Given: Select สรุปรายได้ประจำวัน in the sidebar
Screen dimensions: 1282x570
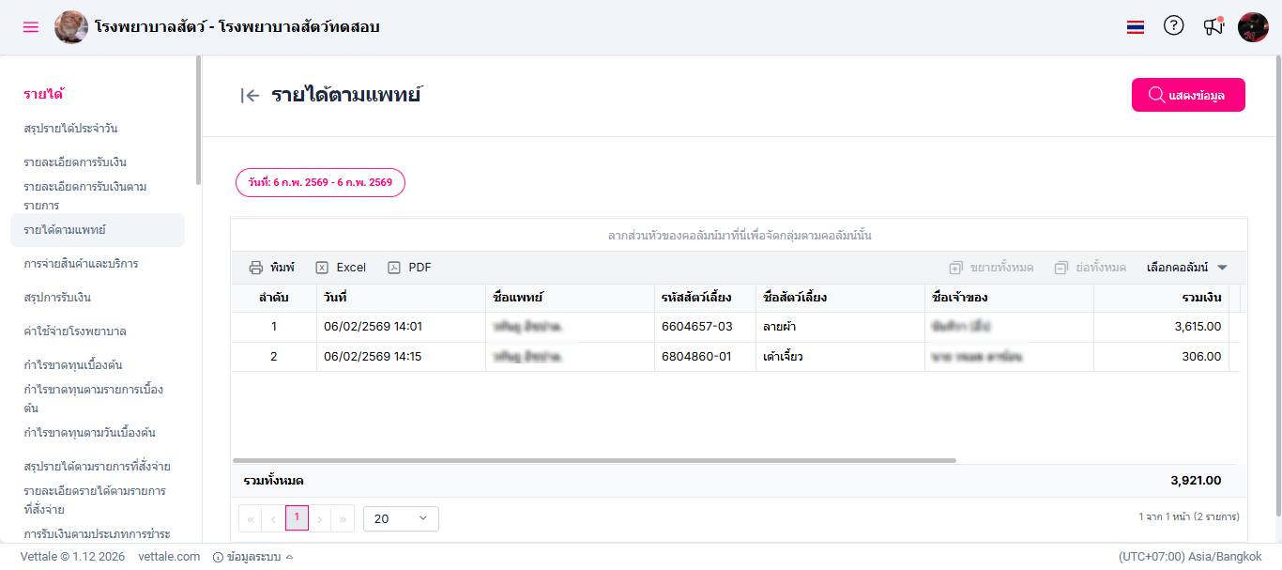Looking at the screenshot, I should [x=70, y=129].
